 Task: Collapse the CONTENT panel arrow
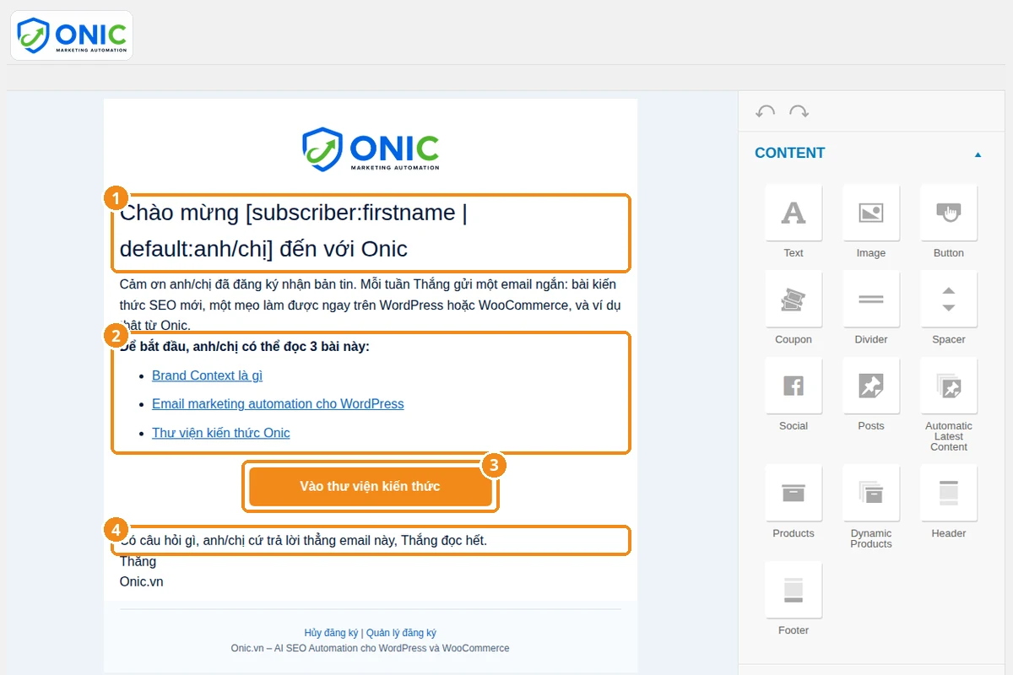pyautogui.click(x=978, y=154)
